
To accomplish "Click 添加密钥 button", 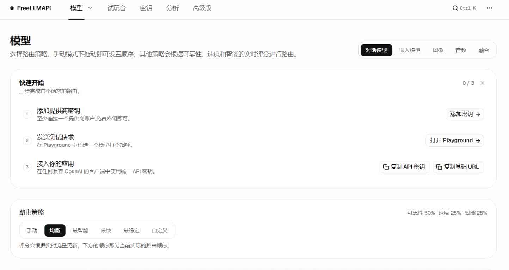I will pyautogui.click(x=465, y=114).
